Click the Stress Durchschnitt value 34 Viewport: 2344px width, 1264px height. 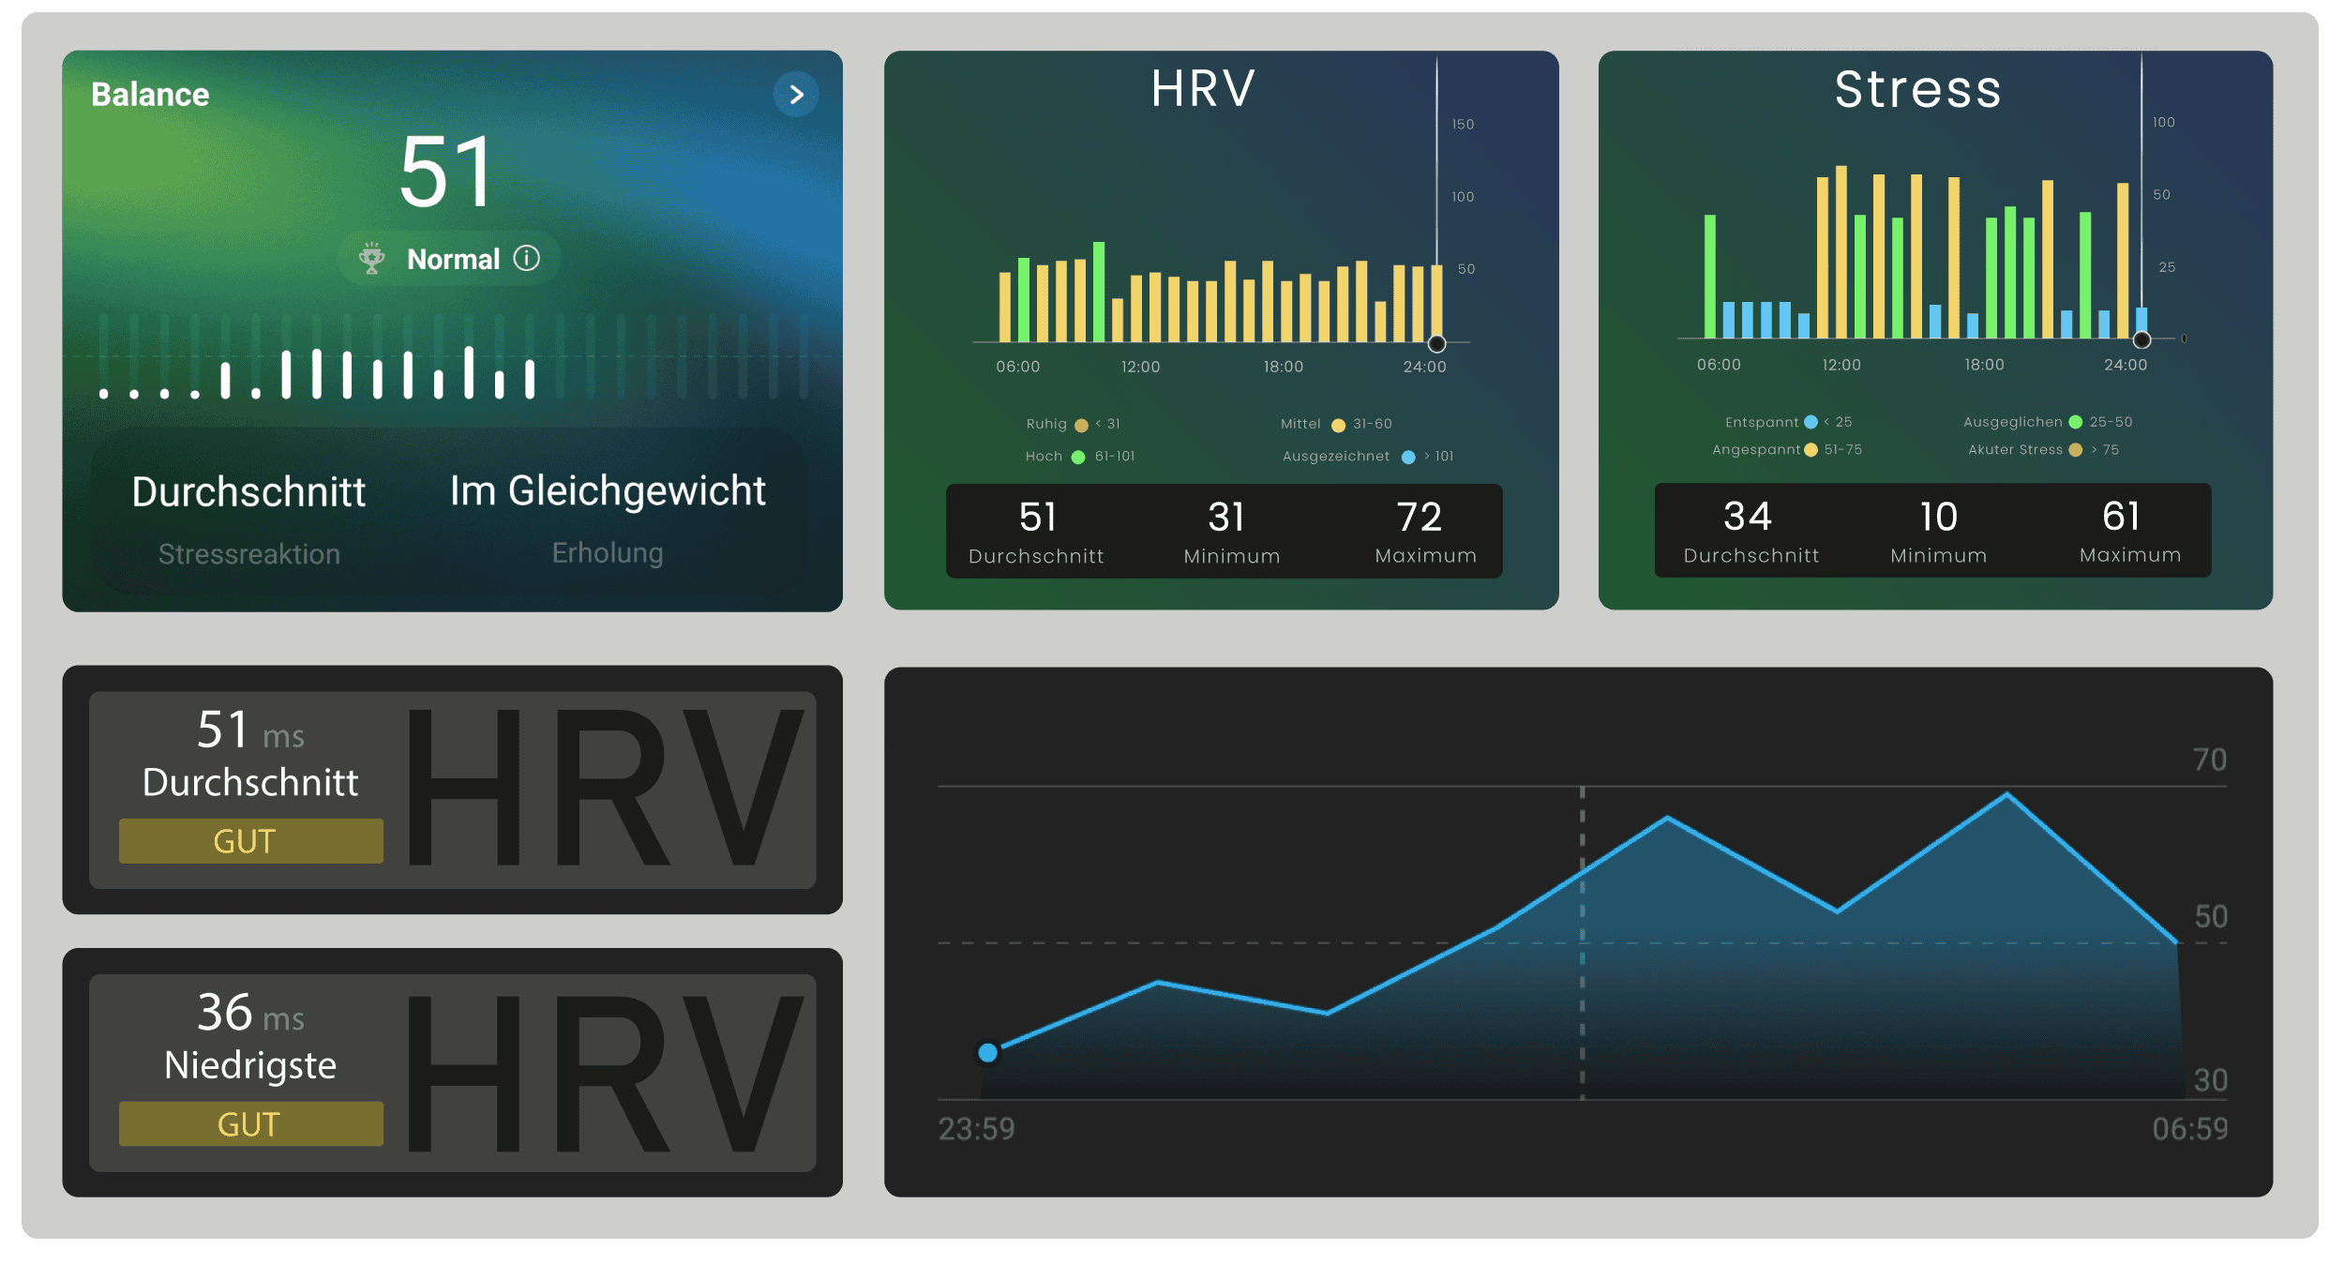point(1747,517)
